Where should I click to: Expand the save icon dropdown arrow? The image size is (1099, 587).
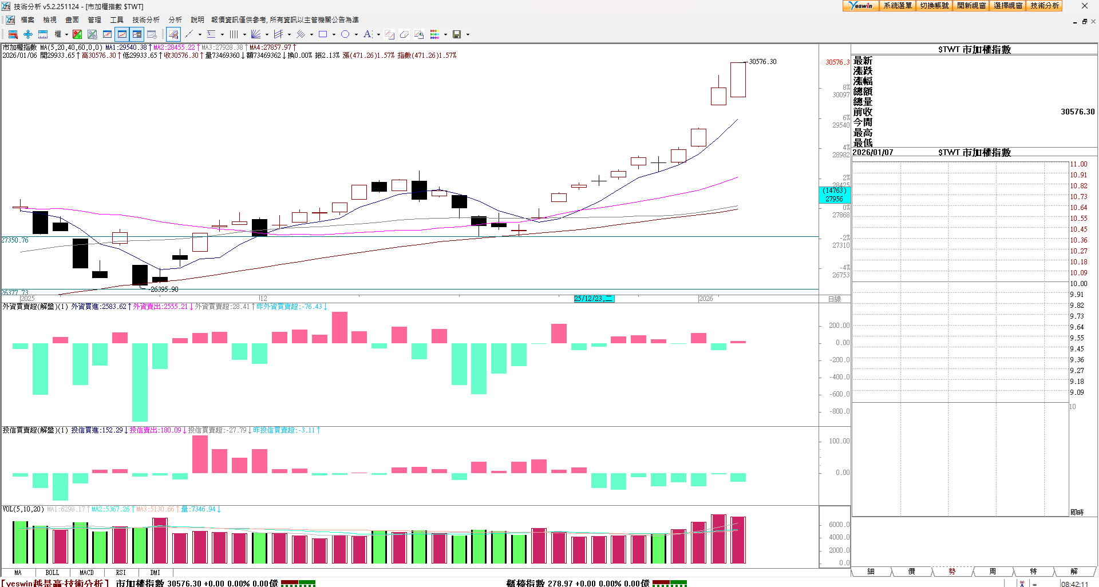pos(468,34)
